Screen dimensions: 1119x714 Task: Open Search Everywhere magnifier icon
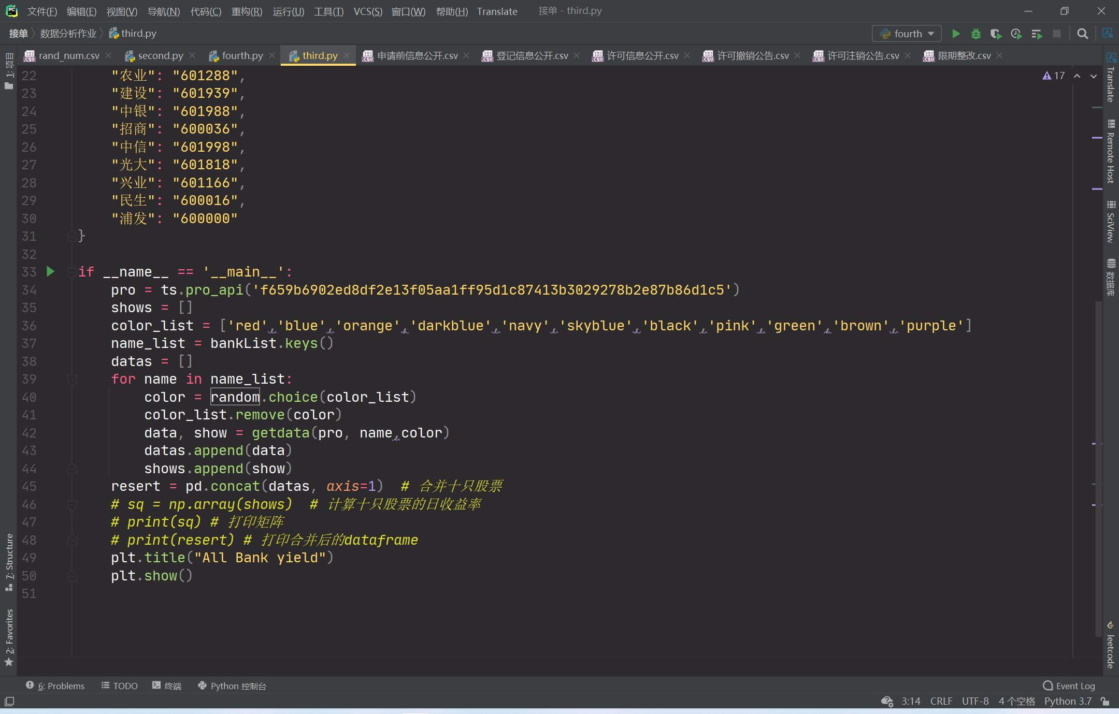point(1083,34)
